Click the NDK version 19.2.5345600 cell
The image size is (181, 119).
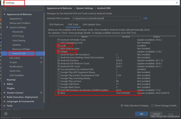[x=123, y=93]
